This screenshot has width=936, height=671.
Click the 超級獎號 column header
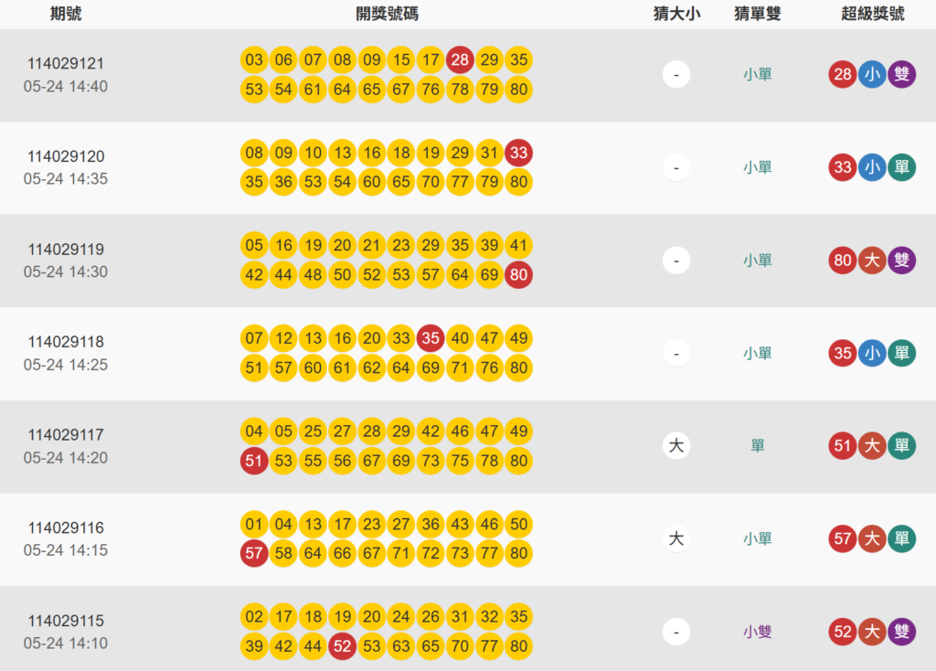872,14
